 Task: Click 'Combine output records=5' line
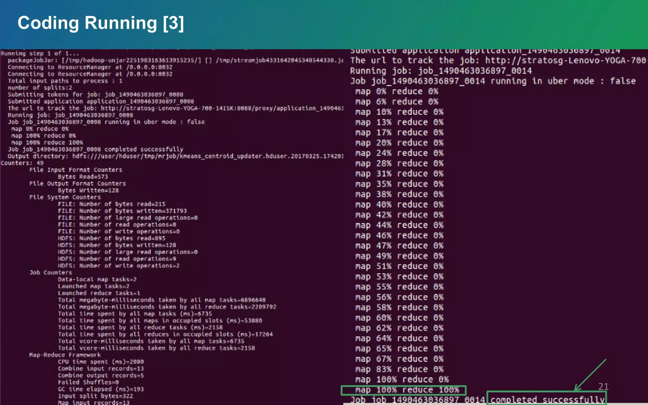[101, 376]
